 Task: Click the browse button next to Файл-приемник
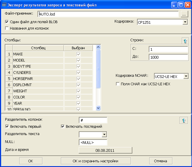tap(184, 14)
